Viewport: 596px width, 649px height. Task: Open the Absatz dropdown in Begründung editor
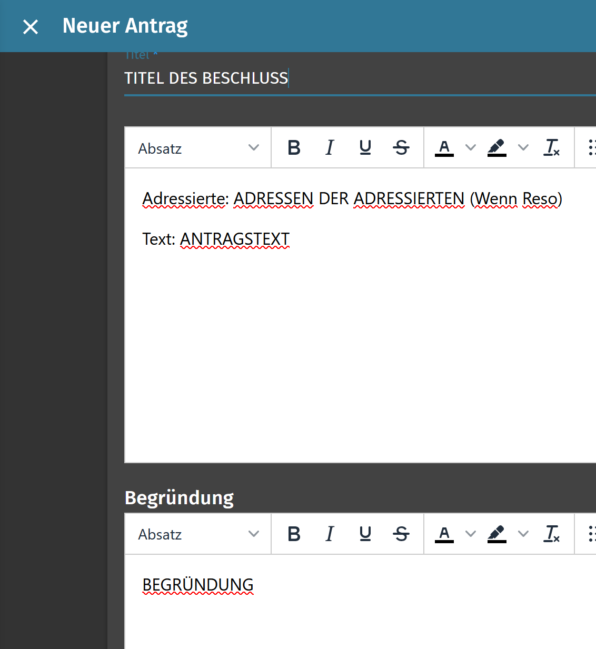tap(198, 534)
